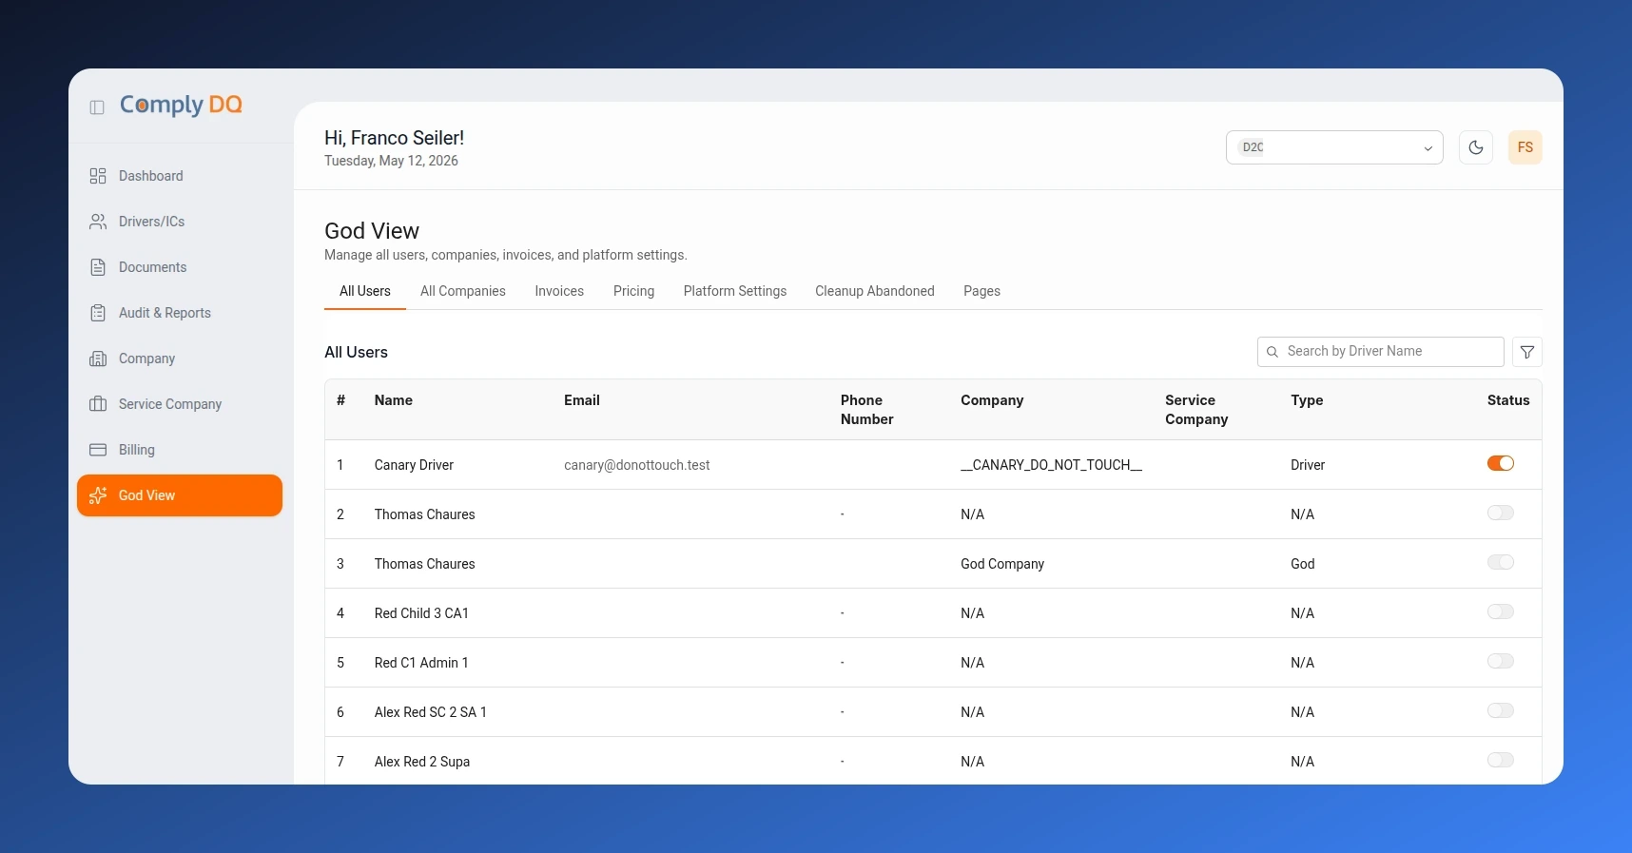Viewport: 1632px width, 853px height.
Task: Toggle status for Red C1 Admin 1
Action: pos(1501,661)
